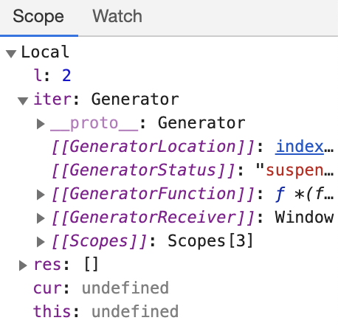Expand the __proto__ Generator entry
338x326 pixels.
click(x=41, y=124)
